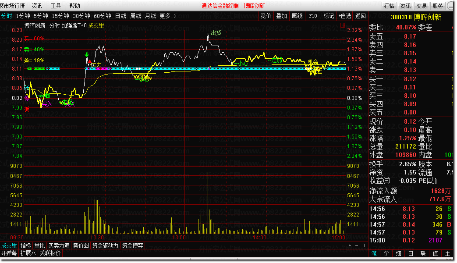Click the 出货 signal label on chart
The width and height of the screenshot is (457, 263).
(x=216, y=33)
